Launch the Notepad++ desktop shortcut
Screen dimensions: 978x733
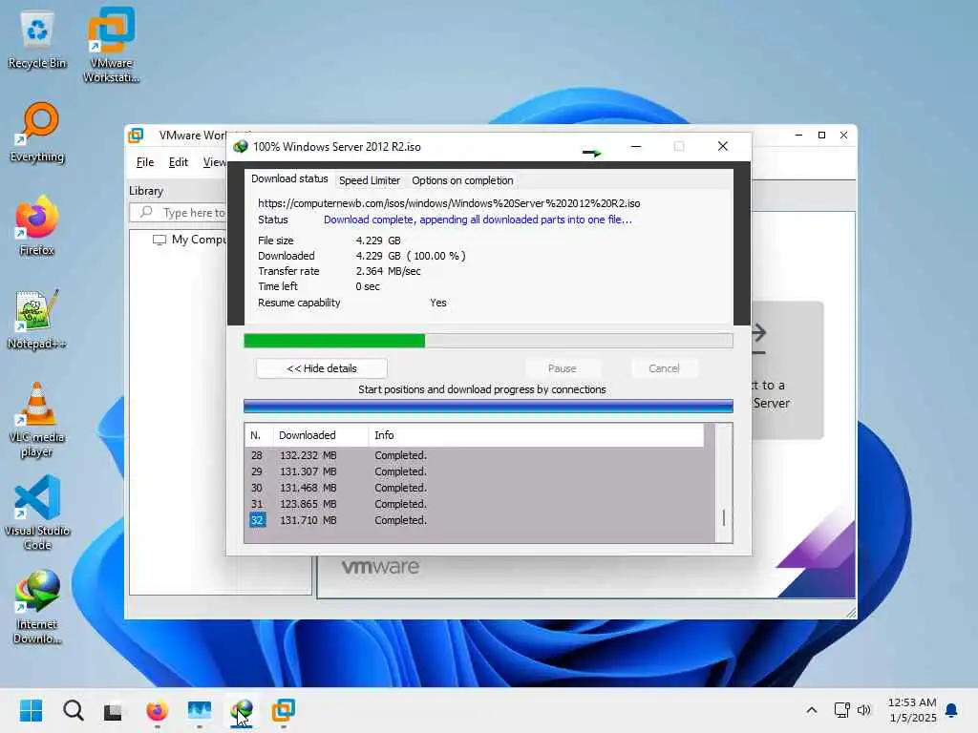[x=37, y=319]
